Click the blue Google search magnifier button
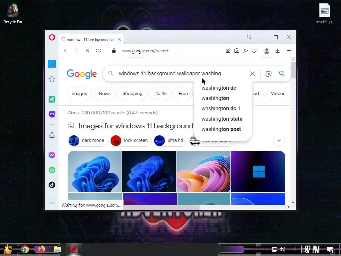 tap(282, 74)
